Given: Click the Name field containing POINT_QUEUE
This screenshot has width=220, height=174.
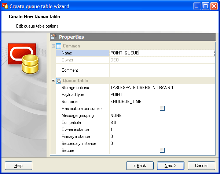Looking at the screenshot, I should point(161,53).
